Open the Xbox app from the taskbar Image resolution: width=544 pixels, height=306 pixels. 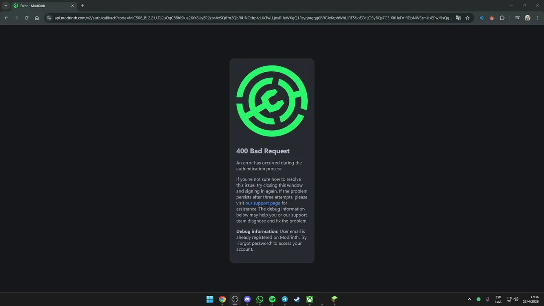pos(310,299)
